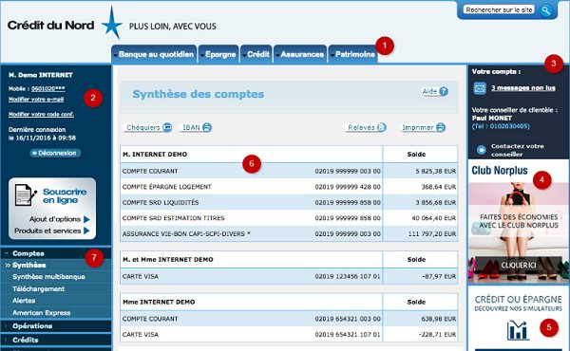Image resolution: width=570 pixels, height=351 pixels.
Task: Expand the Crédits menu section
Action: [56, 340]
